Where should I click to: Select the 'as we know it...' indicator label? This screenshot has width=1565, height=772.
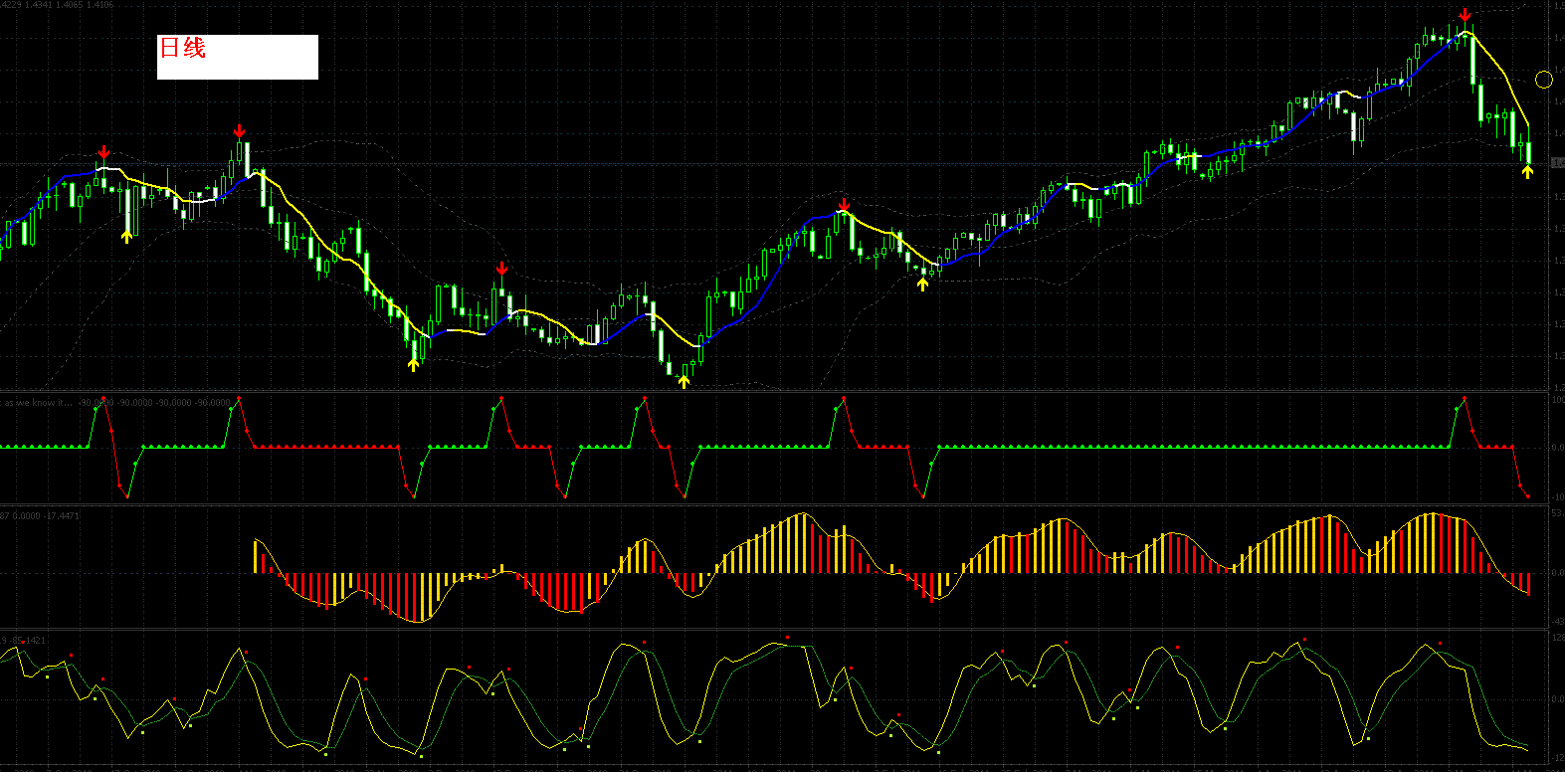[38, 403]
